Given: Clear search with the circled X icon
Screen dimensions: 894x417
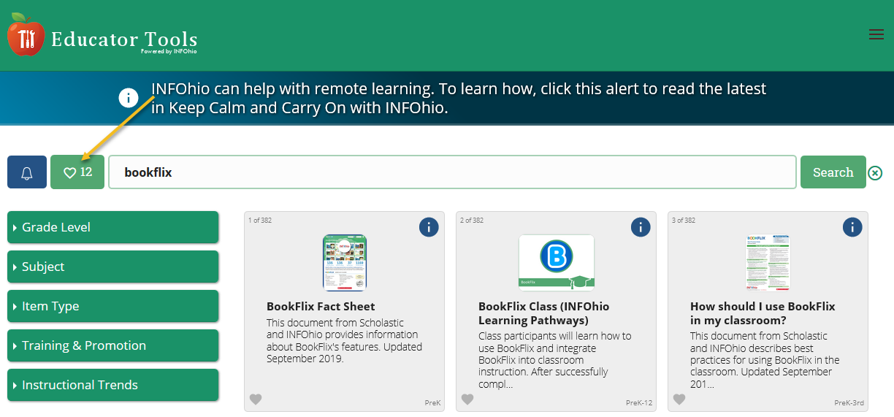Looking at the screenshot, I should pos(875,173).
